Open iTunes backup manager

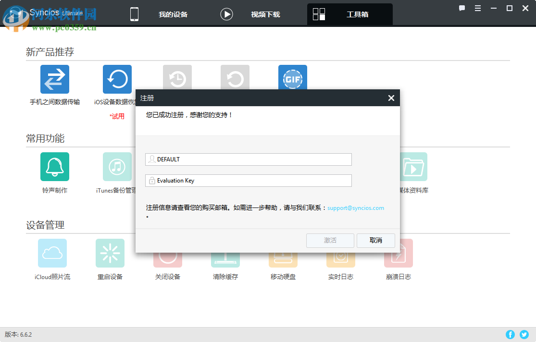pos(117,167)
